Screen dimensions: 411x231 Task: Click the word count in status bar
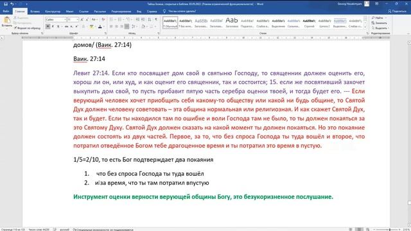coord(39,230)
